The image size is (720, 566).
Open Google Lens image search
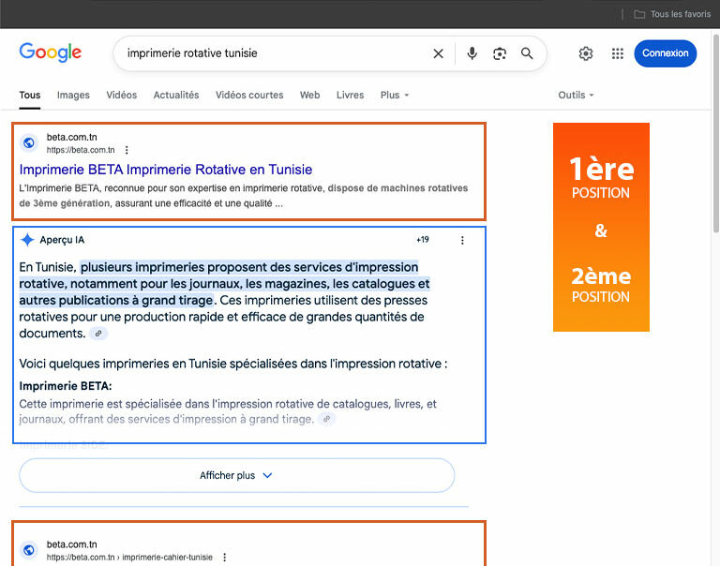click(500, 53)
